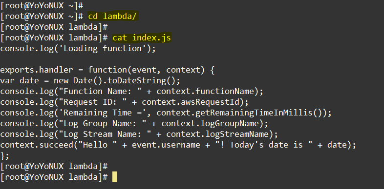Screen dimensions: 384x189
Task: Click 'context.functionName' in the code
Action: (x=205, y=92)
